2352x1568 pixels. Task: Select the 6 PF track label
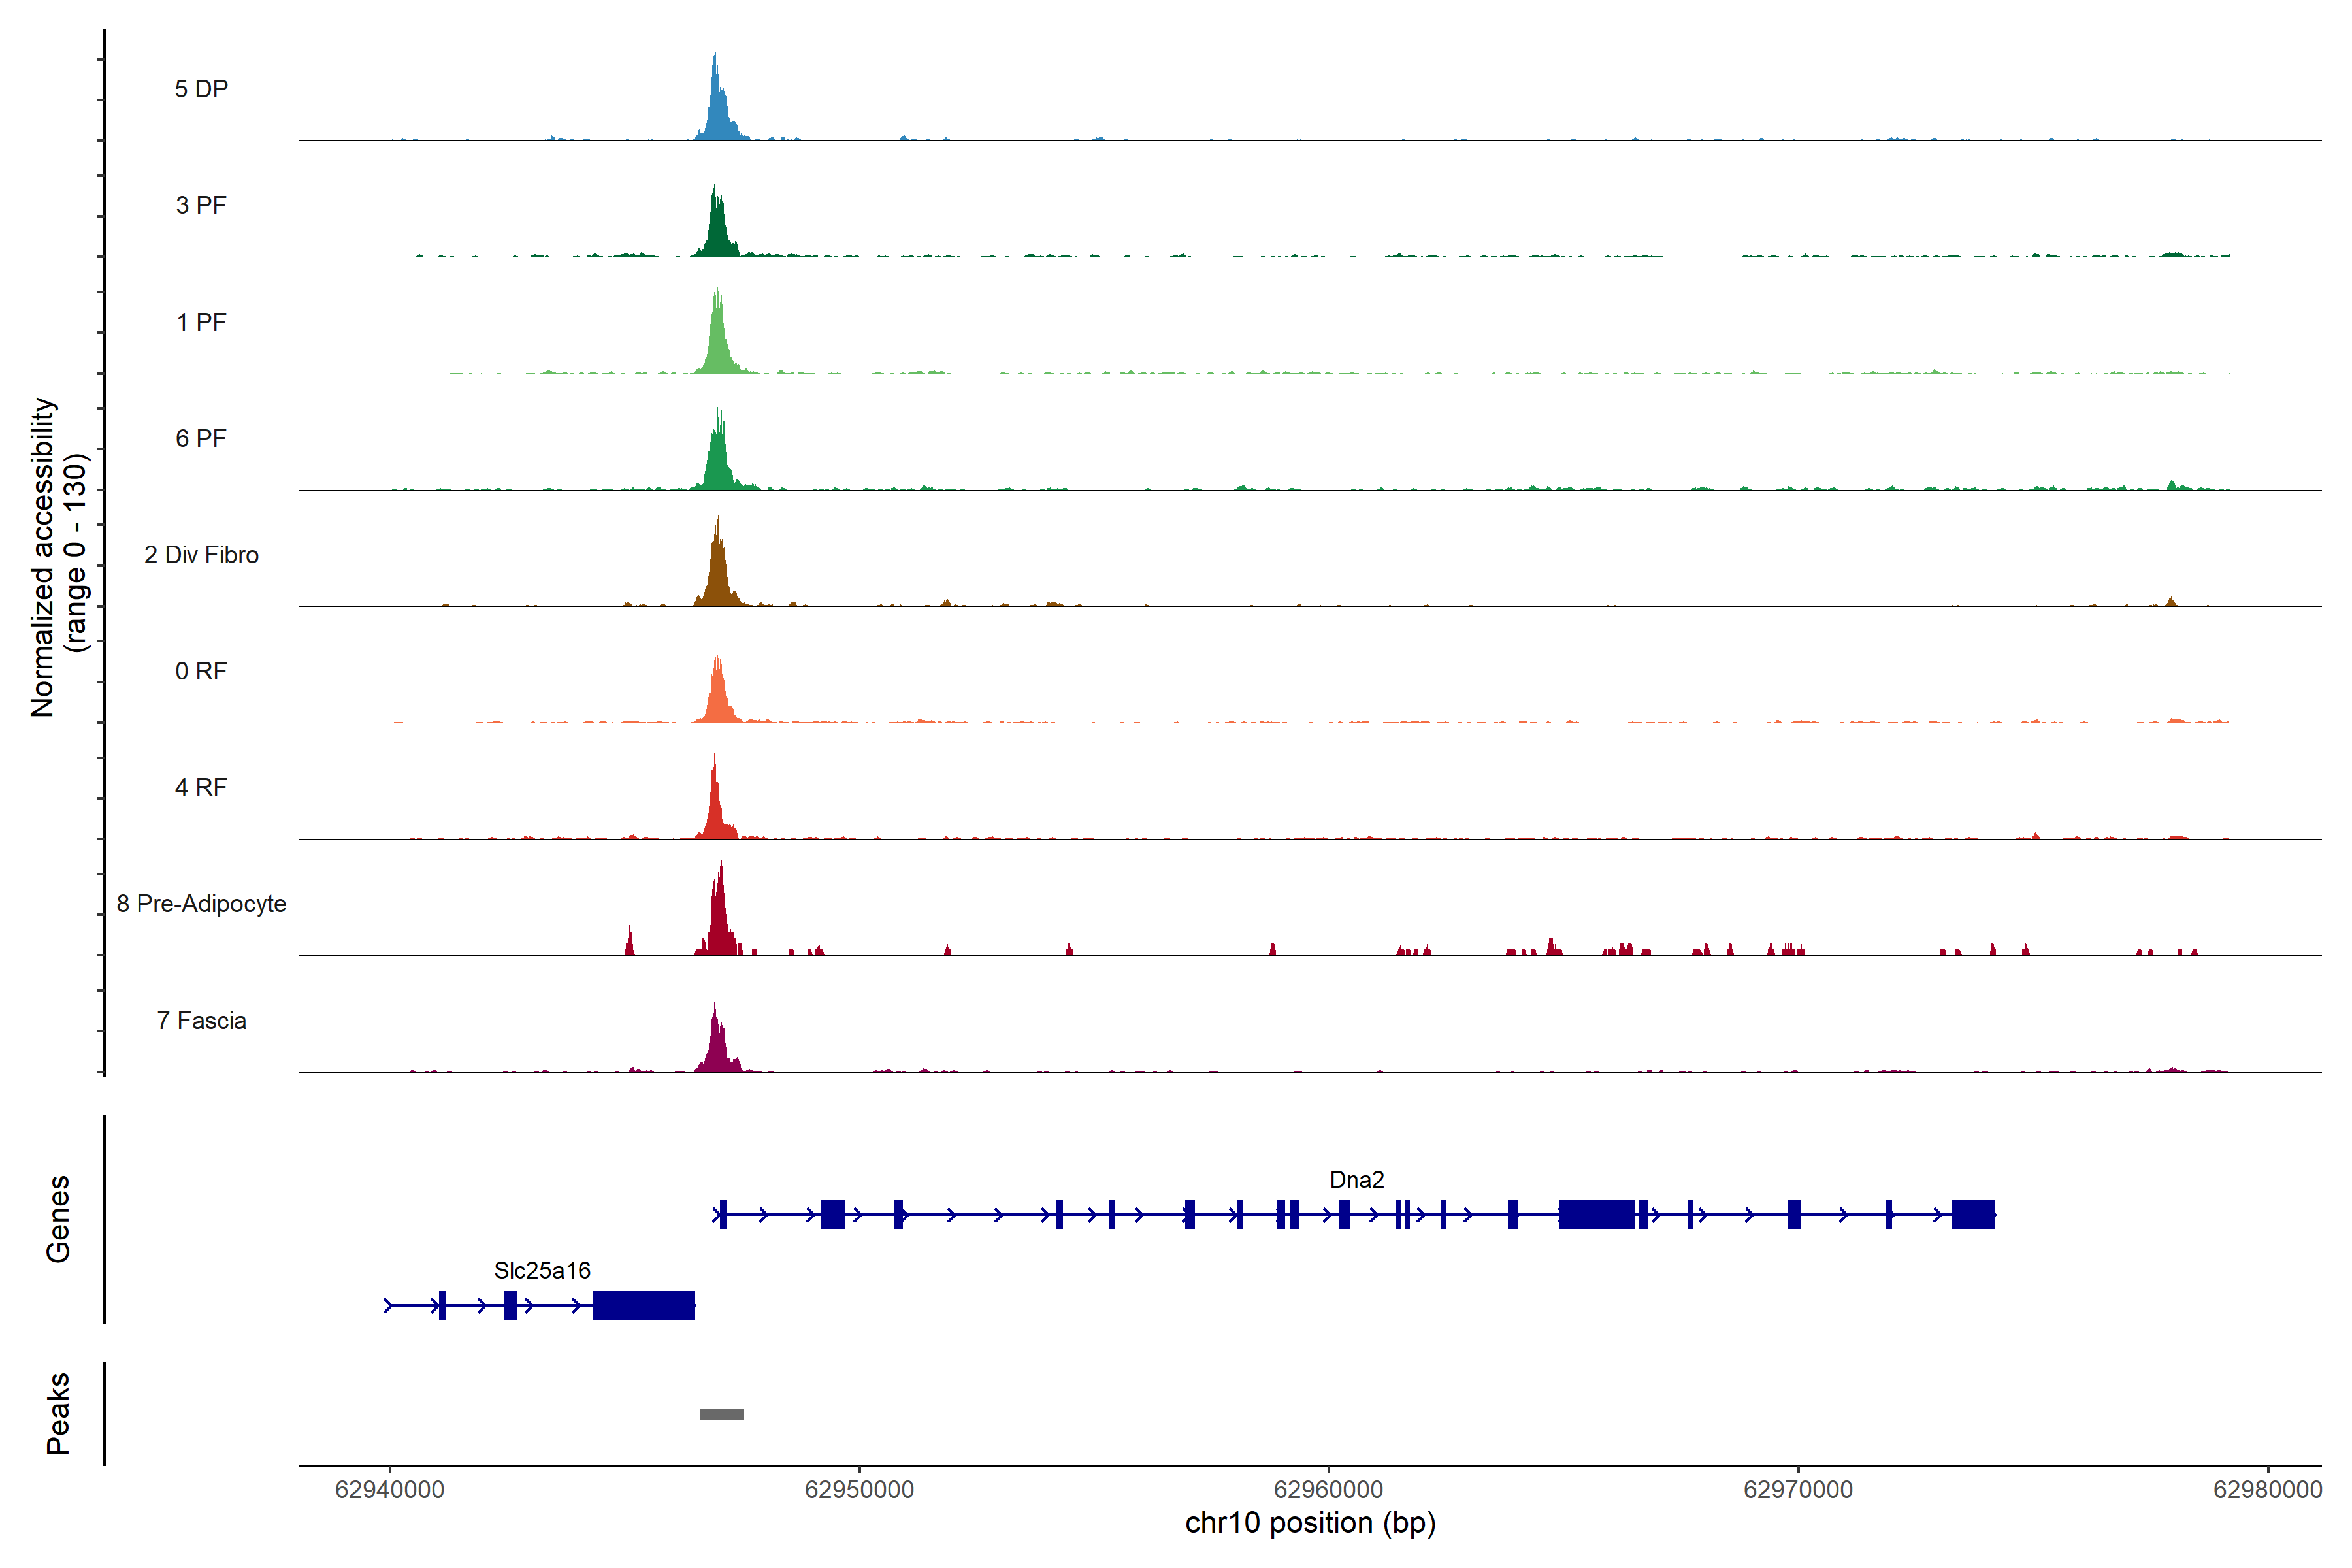point(201,438)
